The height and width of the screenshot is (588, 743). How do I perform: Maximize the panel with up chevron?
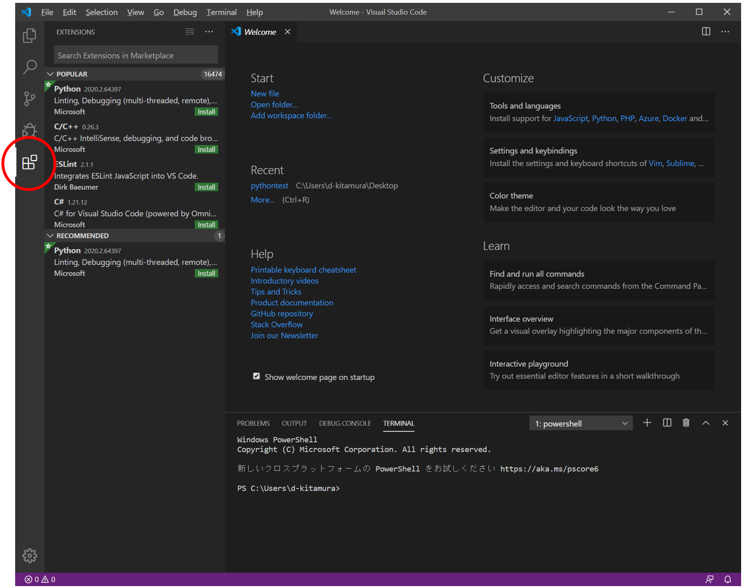(706, 423)
